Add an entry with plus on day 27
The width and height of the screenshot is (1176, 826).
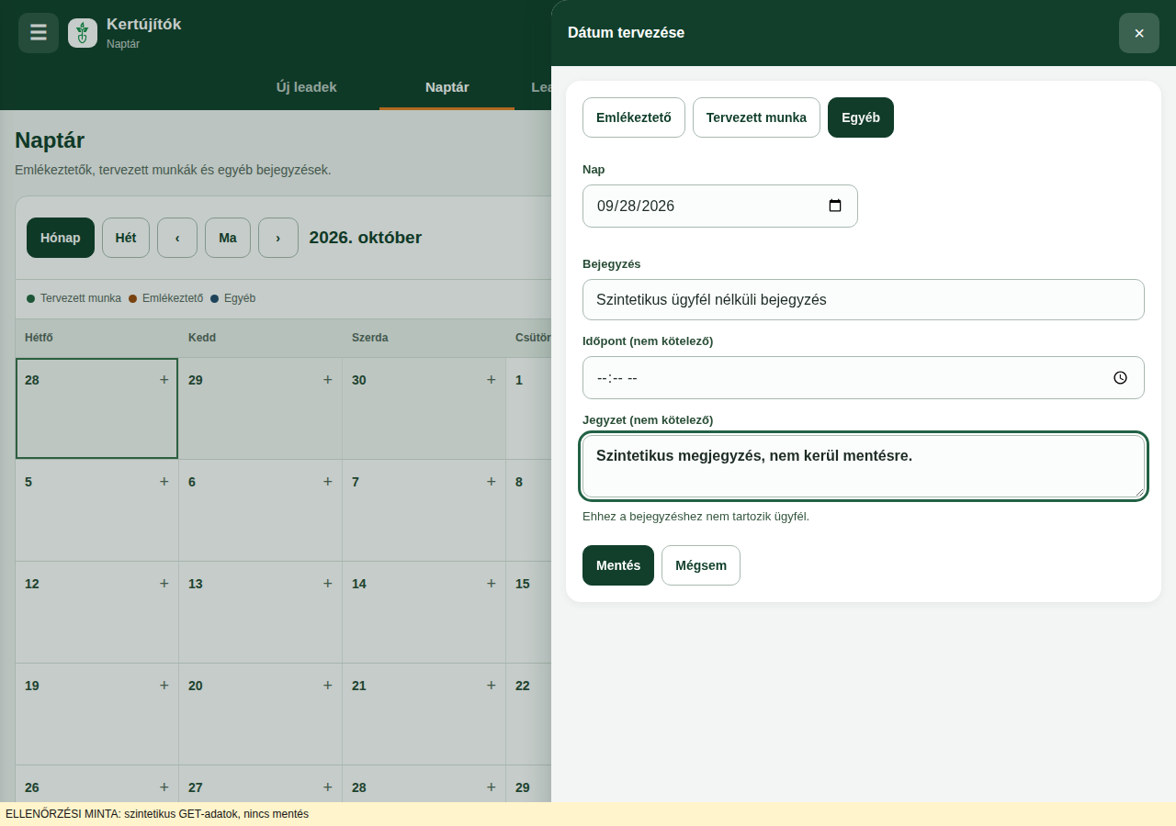(x=328, y=787)
